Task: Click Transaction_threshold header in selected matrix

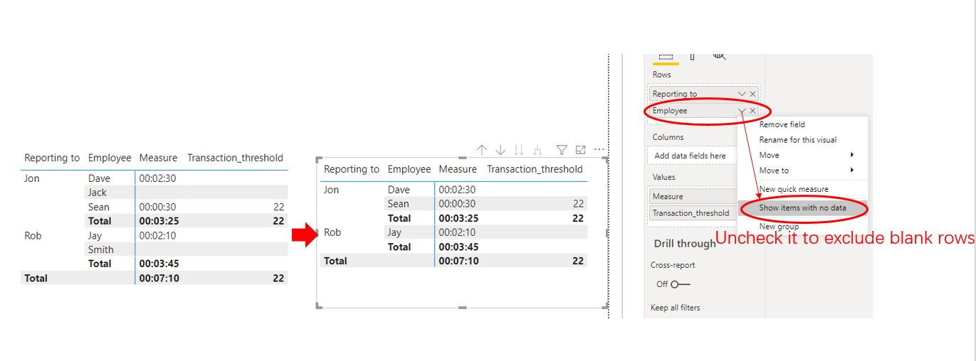Action: click(x=535, y=169)
